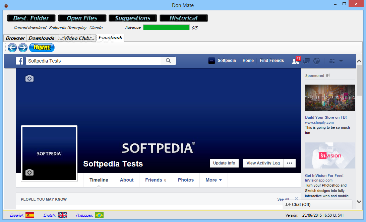Click the blue HOME button

tap(42, 47)
